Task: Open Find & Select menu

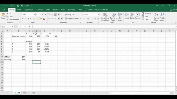Action: click(x=162, y=17)
